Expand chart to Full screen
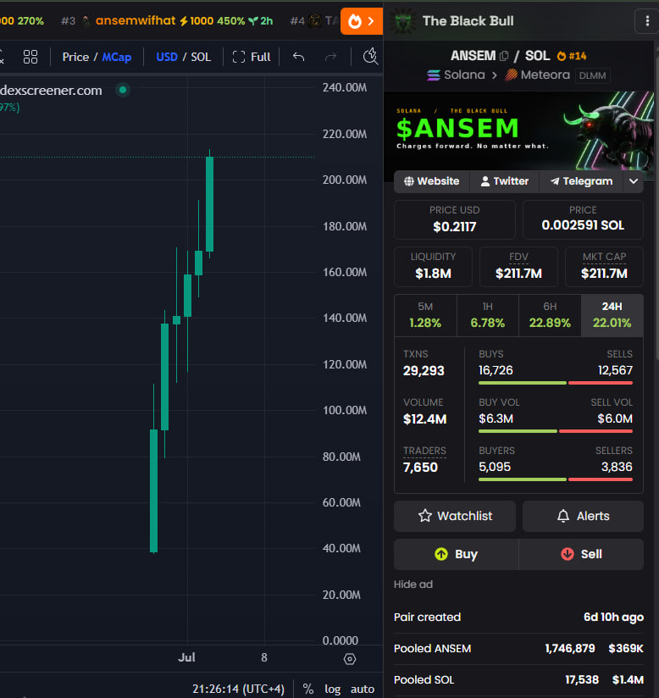The image size is (659, 698). point(252,57)
